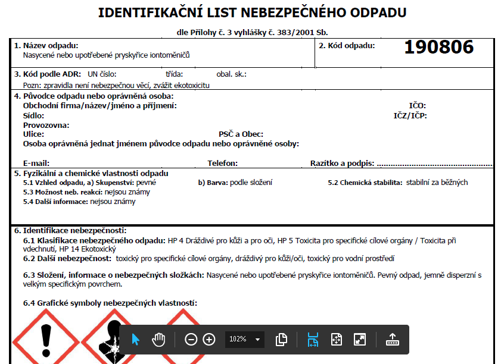Click the signature dotted line after Razítko a podpis
This screenshot has width=501, height=364.
coord(434,163)
